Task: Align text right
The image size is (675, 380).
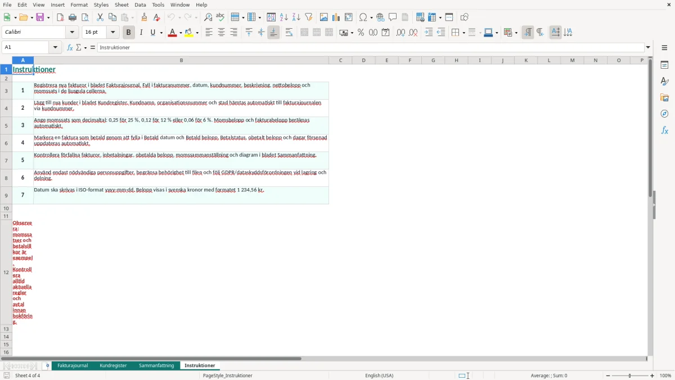Action: (234, 33)
